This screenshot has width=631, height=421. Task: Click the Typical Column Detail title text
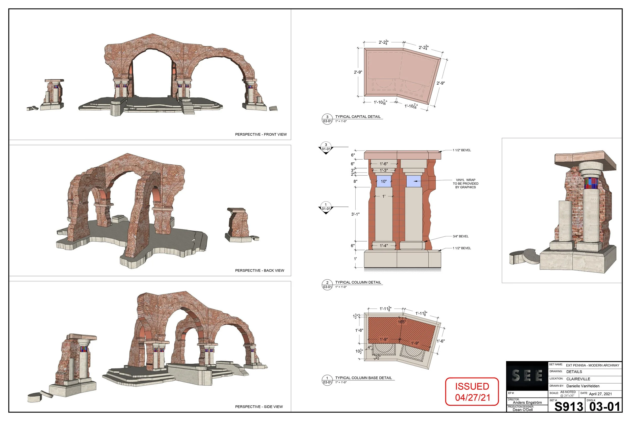point(358,282)
